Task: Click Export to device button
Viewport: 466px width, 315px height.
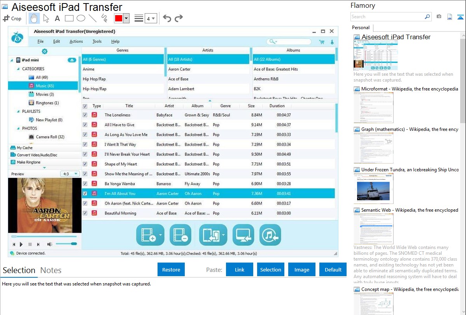Action: point(210,235)
